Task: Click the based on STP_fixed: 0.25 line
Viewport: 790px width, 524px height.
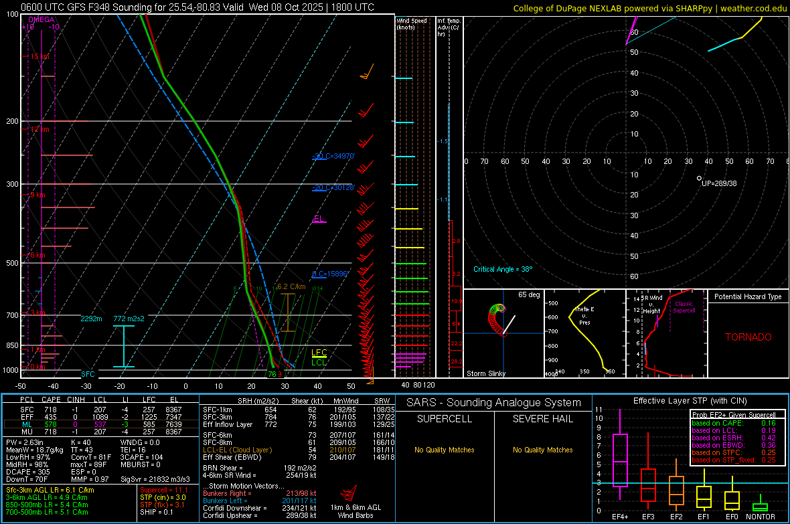Action: click(734, 460)
